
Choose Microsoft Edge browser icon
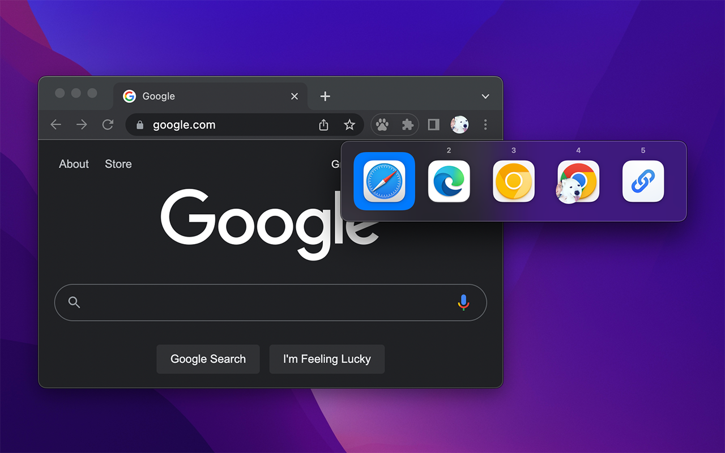[449, 181]
